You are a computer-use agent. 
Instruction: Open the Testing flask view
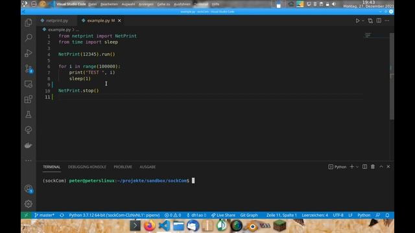click(x=29, y=115)
